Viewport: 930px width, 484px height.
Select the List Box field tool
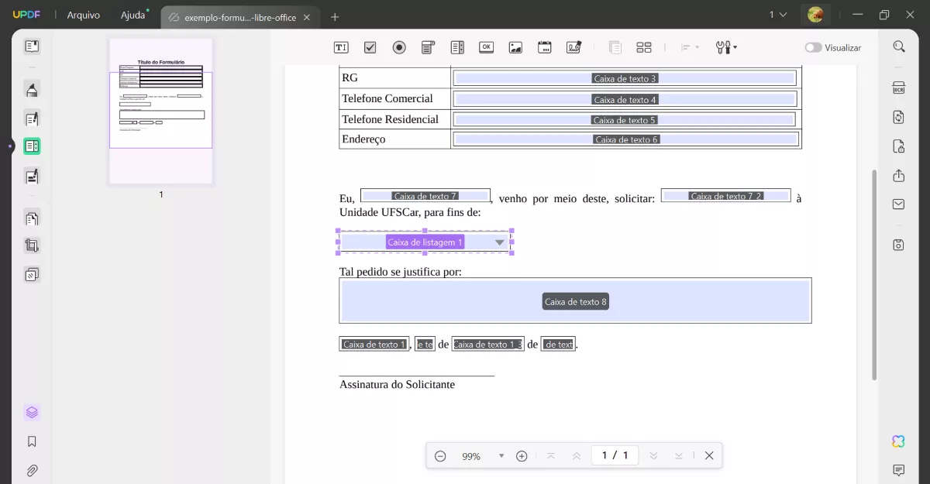click(456, 46)
